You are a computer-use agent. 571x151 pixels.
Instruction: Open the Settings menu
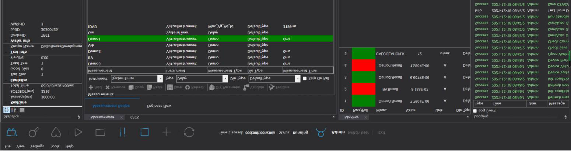tap(37, 147)
